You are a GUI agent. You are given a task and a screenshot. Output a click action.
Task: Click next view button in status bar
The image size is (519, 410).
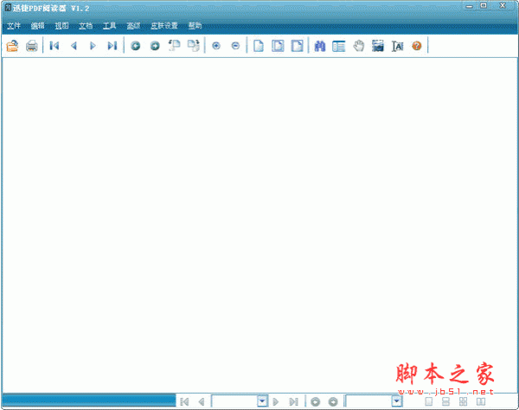click(333, 401)
